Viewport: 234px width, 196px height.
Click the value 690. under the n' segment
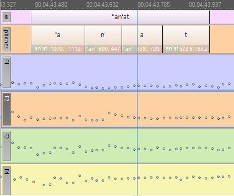click(x=103, y=49)
